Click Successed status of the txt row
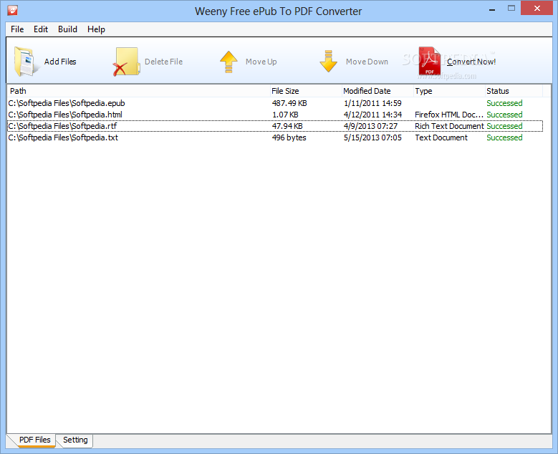 click(x=504, y=137)
